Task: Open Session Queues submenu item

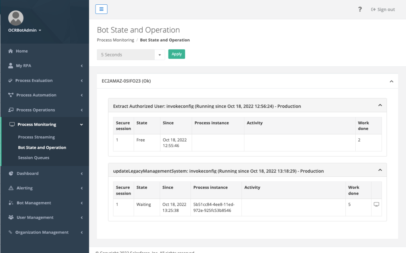Action: (34, 157)
